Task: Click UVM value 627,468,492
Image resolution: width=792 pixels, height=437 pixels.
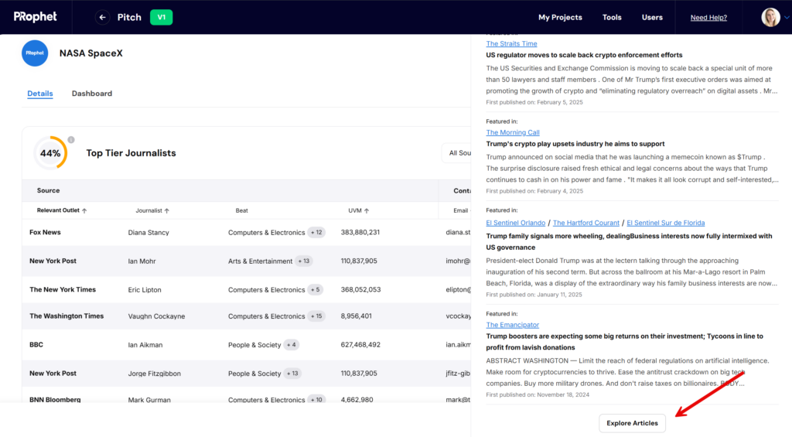Action: coord(360,344)
